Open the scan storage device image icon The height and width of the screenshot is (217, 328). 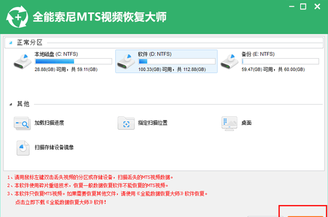(23, 148)
